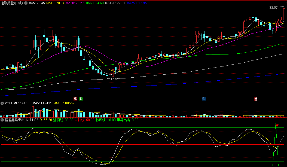Viewport: 287px width, 167px height.
Task: Click the 精准黑马出击 indicator name
Action: pos(14,120)
